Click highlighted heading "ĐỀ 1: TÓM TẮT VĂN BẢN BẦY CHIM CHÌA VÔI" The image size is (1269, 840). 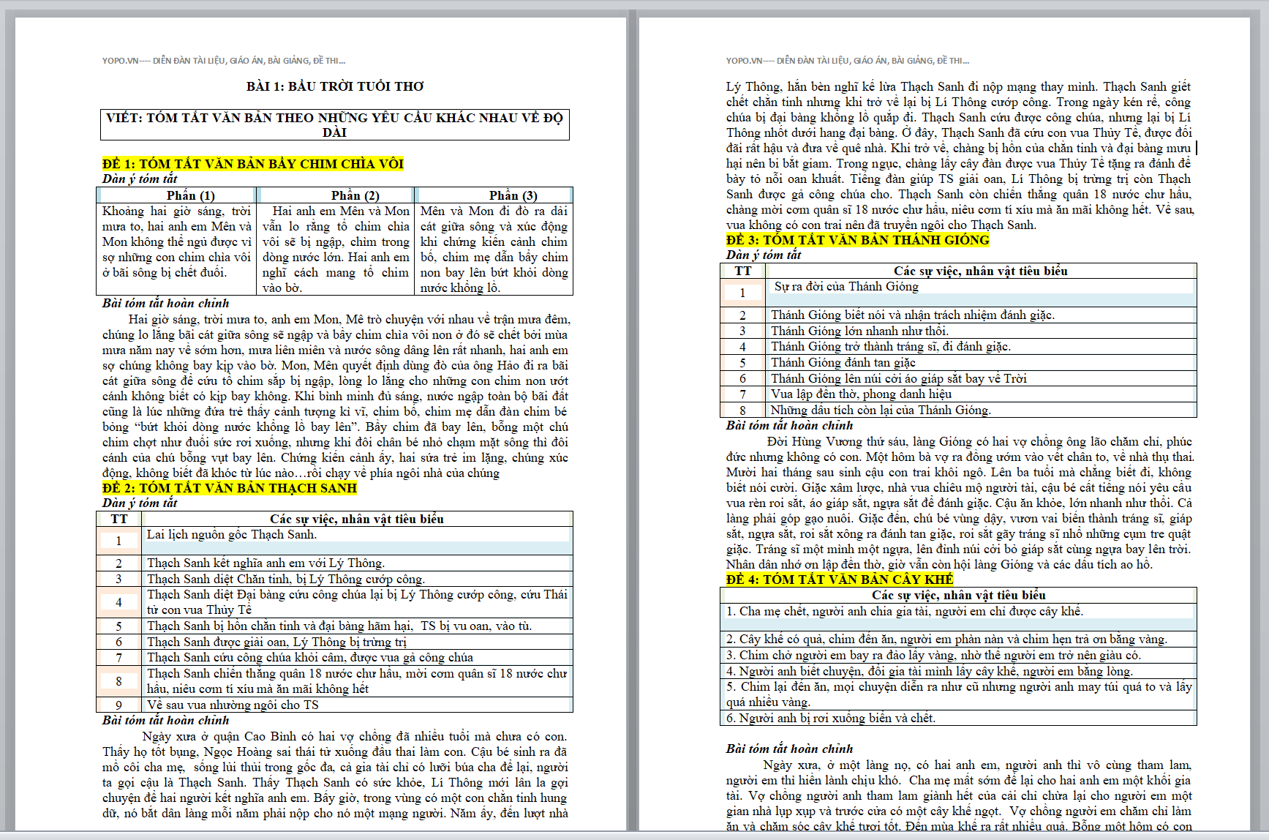click(253, 164)
